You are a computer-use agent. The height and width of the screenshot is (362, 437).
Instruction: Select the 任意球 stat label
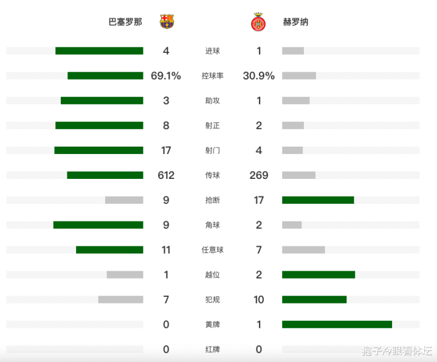coord(213,250)
